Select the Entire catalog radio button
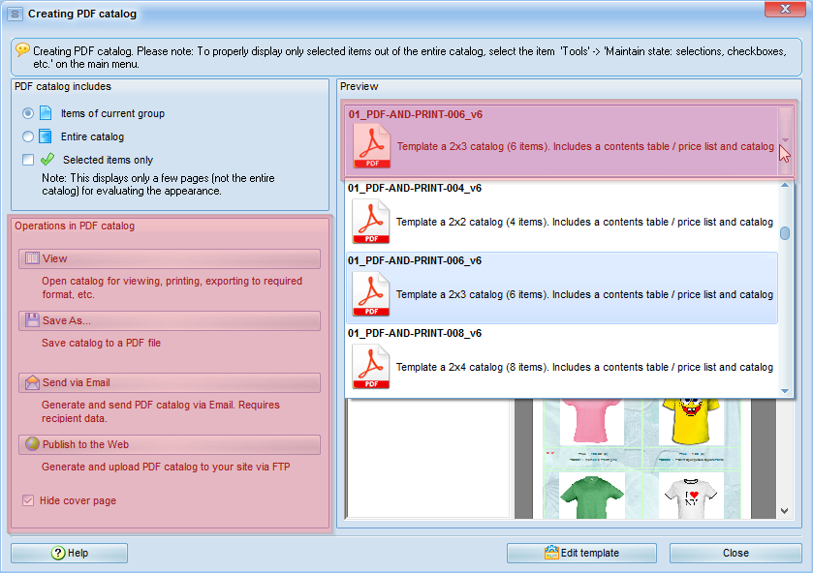813x573 pixels. [28, 136]
